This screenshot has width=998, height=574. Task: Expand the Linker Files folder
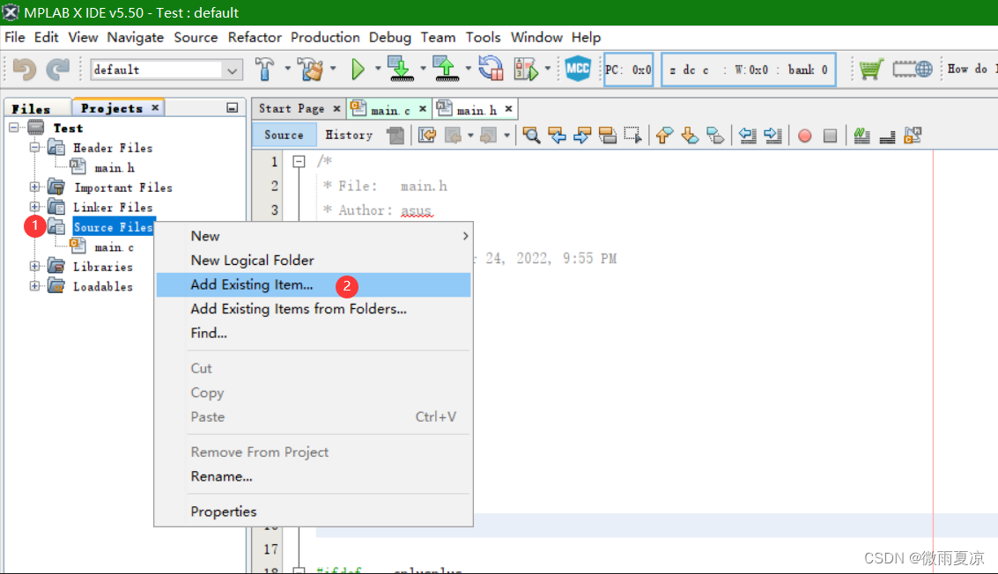tap(34, 207)
